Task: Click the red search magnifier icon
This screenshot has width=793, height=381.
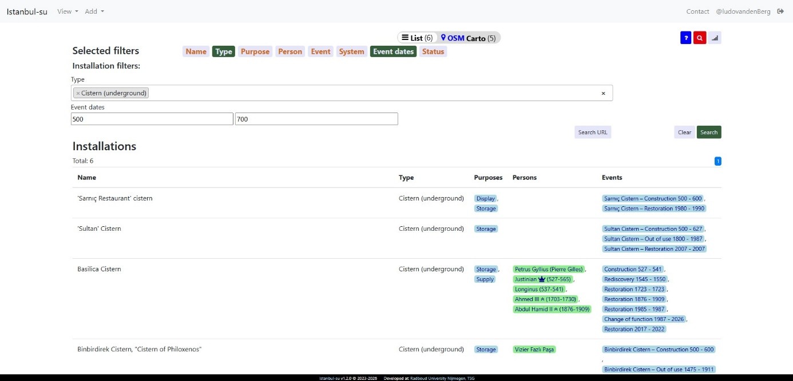Action: tap(700, 38)
